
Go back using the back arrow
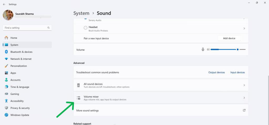pos(4,4)
